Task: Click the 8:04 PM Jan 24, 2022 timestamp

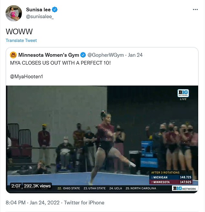Action: point(32,203)
